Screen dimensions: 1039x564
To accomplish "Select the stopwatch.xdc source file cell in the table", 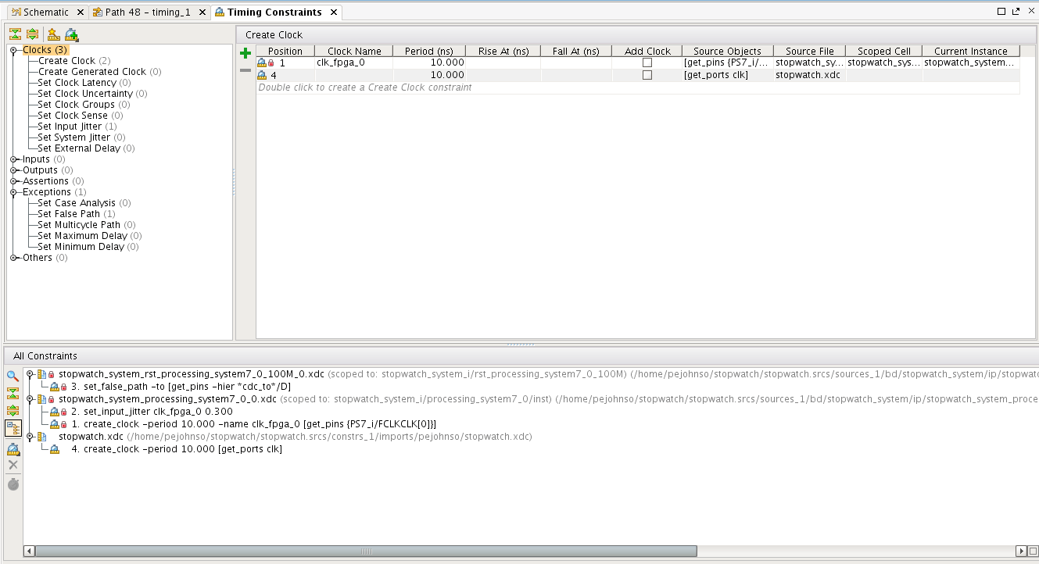I will pos(810,75).
